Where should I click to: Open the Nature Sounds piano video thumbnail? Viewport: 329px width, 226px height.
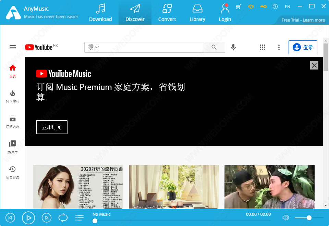click(174, 187)
